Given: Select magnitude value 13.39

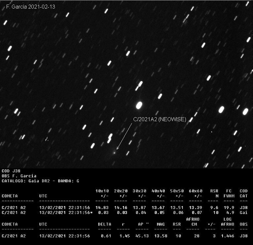Looking at the screenshot, I should click(x=196, y=208).
